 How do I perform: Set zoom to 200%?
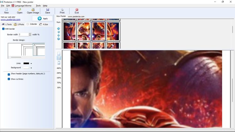(x=59, y=73)
